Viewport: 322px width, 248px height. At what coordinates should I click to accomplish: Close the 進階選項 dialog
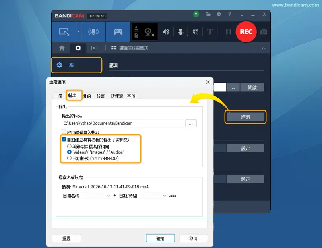click(x=208, y=82)
